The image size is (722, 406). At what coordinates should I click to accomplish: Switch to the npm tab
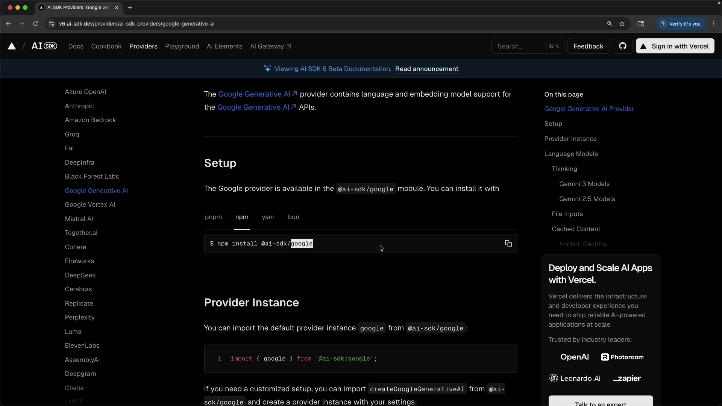pos(242,217)
